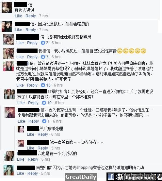Reply to the comment 娃娃会藏灵的
This screenshot has height=181, width=162.
tap(31, 30)
